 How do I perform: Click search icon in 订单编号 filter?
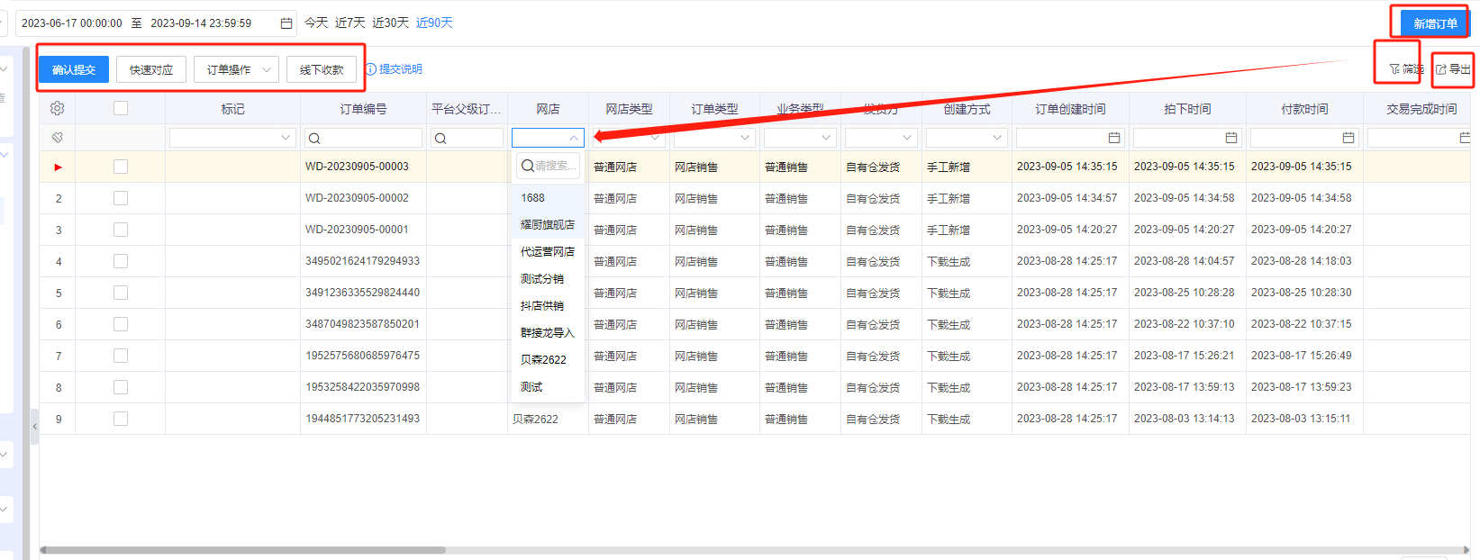(314, 139)
